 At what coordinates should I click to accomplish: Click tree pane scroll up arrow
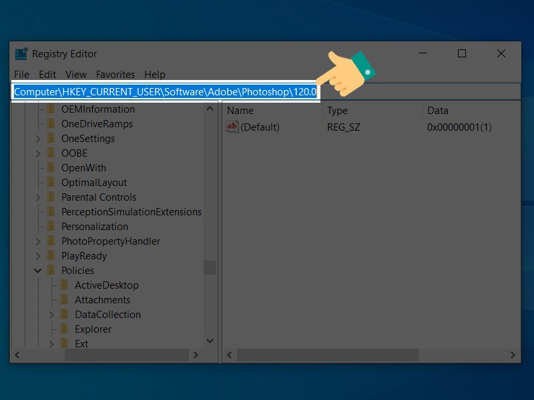210,109
